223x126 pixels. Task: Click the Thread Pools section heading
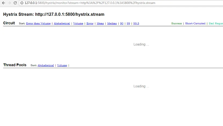pyautogui.click(x=15, y=65)
